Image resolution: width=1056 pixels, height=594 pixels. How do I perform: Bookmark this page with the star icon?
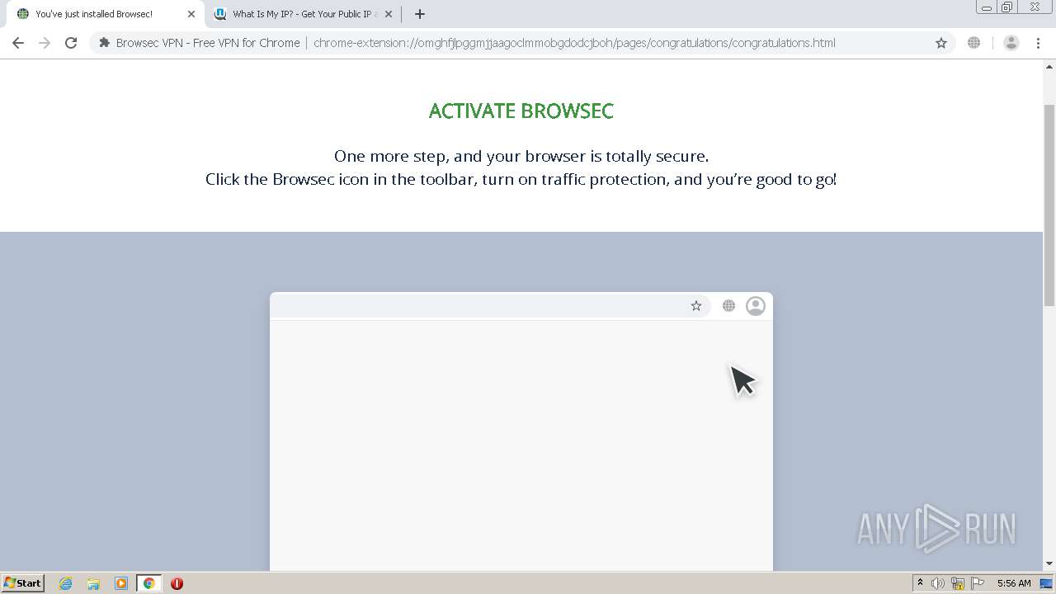click(x=941, y=43)
